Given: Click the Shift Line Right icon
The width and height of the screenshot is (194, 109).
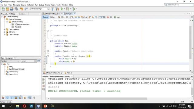Looking at the screenshot, I should point(104,17).
